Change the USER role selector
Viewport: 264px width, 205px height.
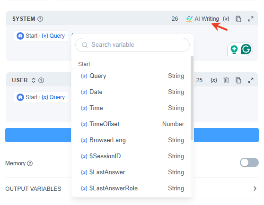click(x=34, y=80)
